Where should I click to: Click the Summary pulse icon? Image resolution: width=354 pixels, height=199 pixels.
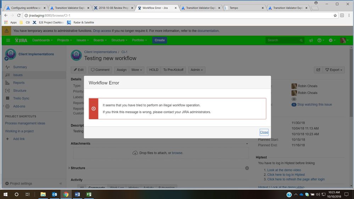click(7, 67)
